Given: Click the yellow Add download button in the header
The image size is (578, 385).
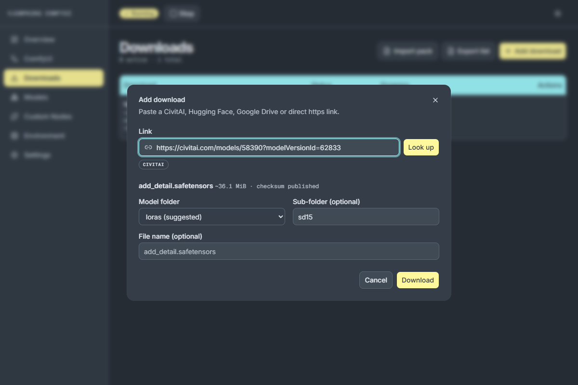Looking at the screenshot, I should 533,51.
